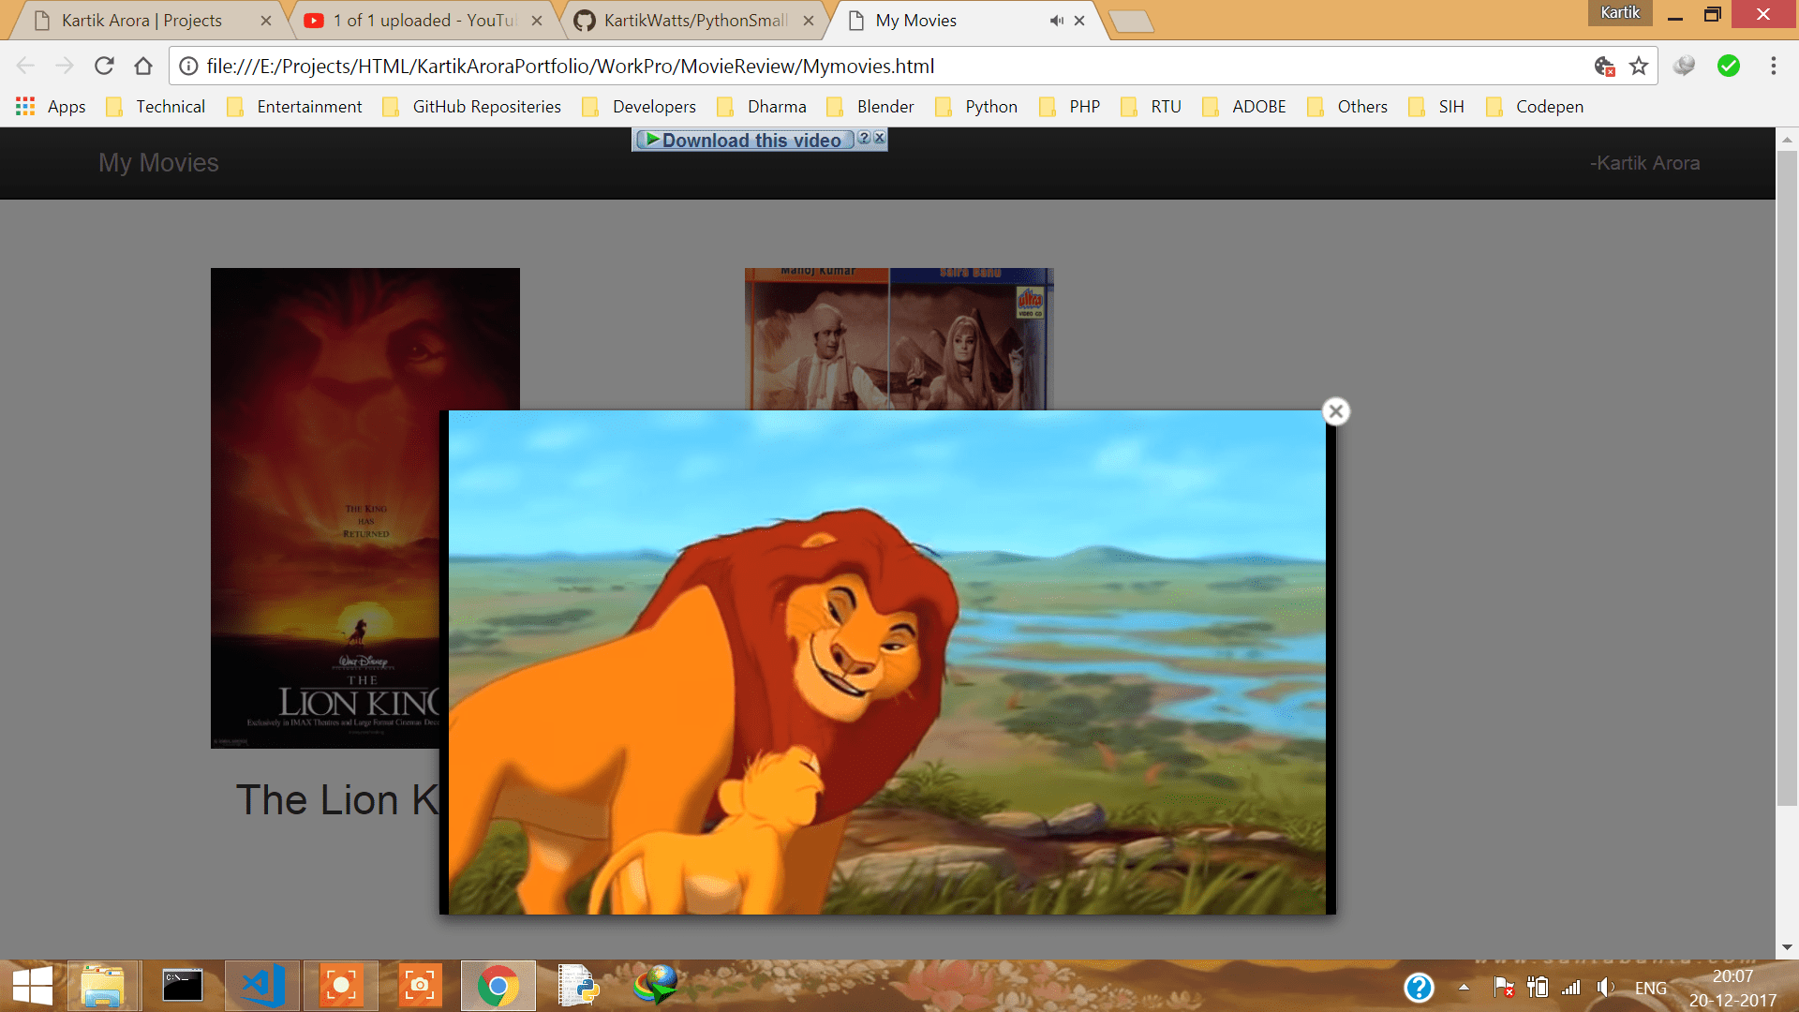Click the Download this video button
This screenshot has width=1799, height=1012.
744,140
